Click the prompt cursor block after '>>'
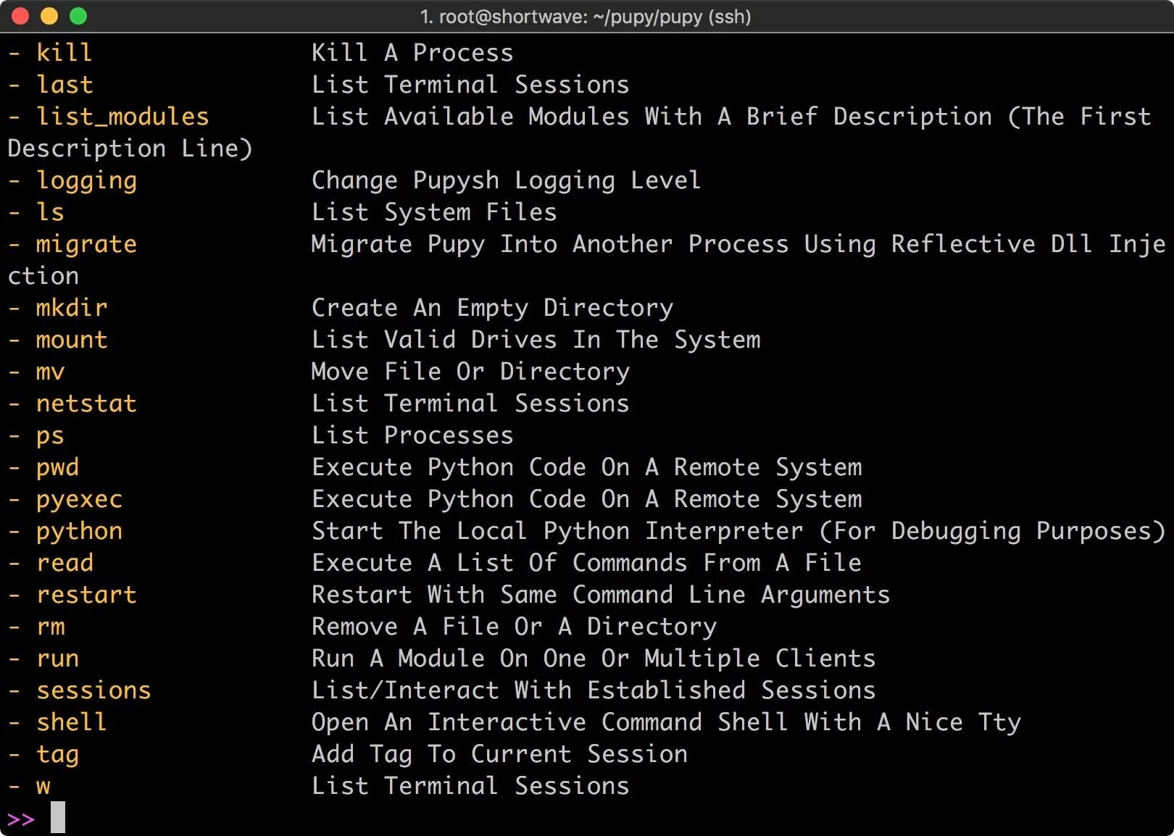The width and height of the screenshot is (1174, 836). pyautogui.click(x=58, y=817)
